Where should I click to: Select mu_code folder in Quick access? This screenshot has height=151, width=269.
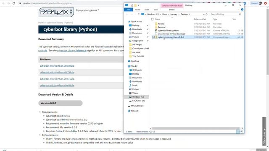(136, 52)
